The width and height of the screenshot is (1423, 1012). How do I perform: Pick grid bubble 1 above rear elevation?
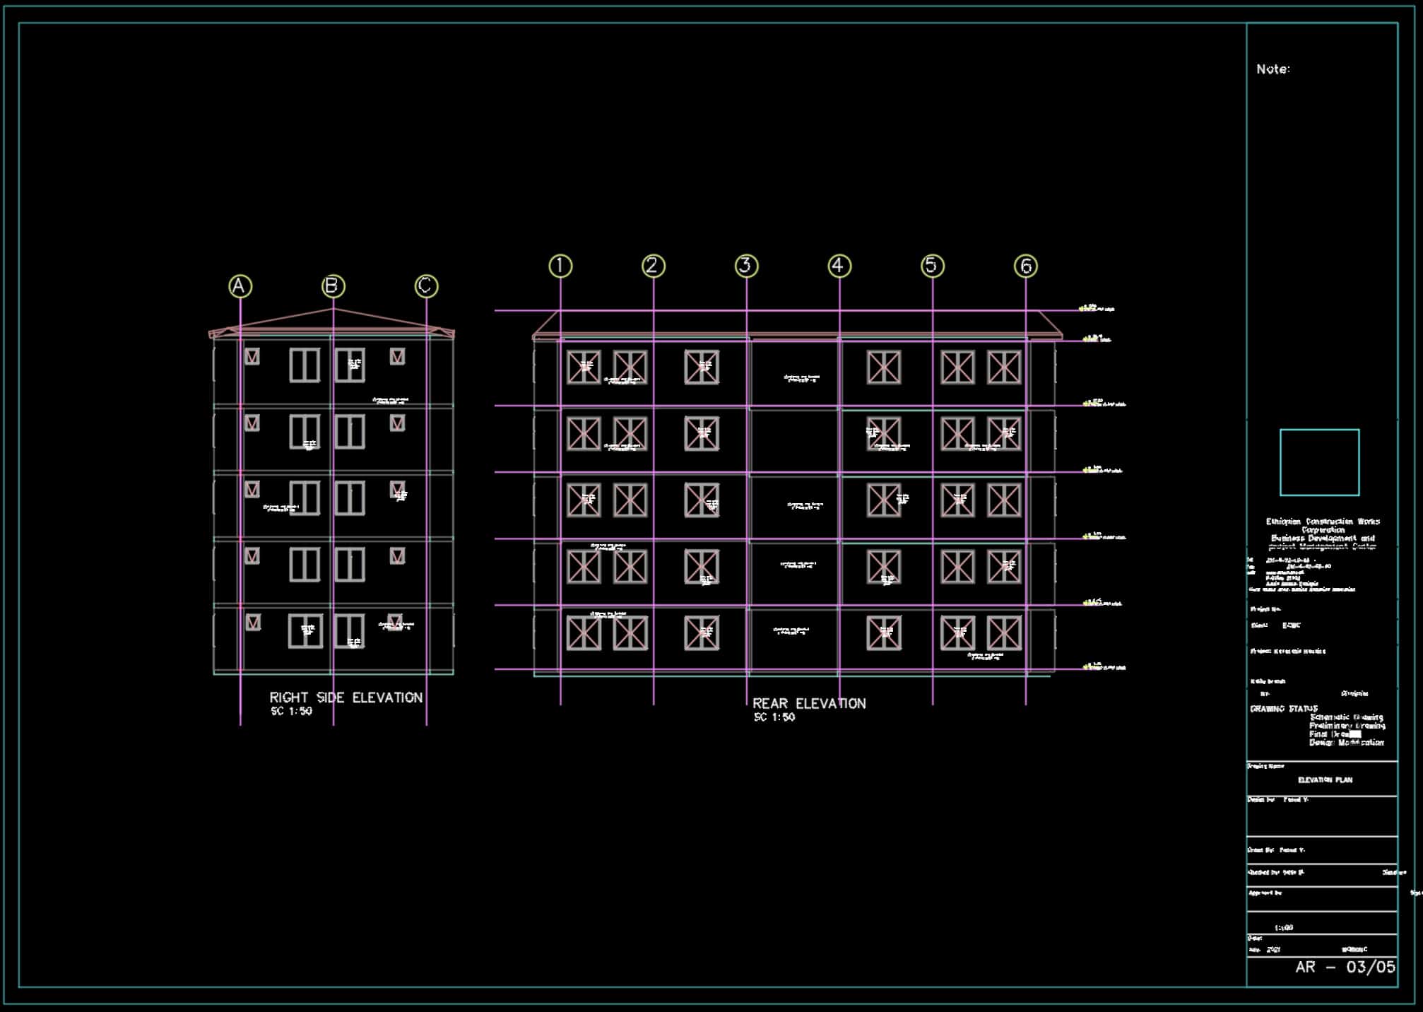(x=560, y=266)
